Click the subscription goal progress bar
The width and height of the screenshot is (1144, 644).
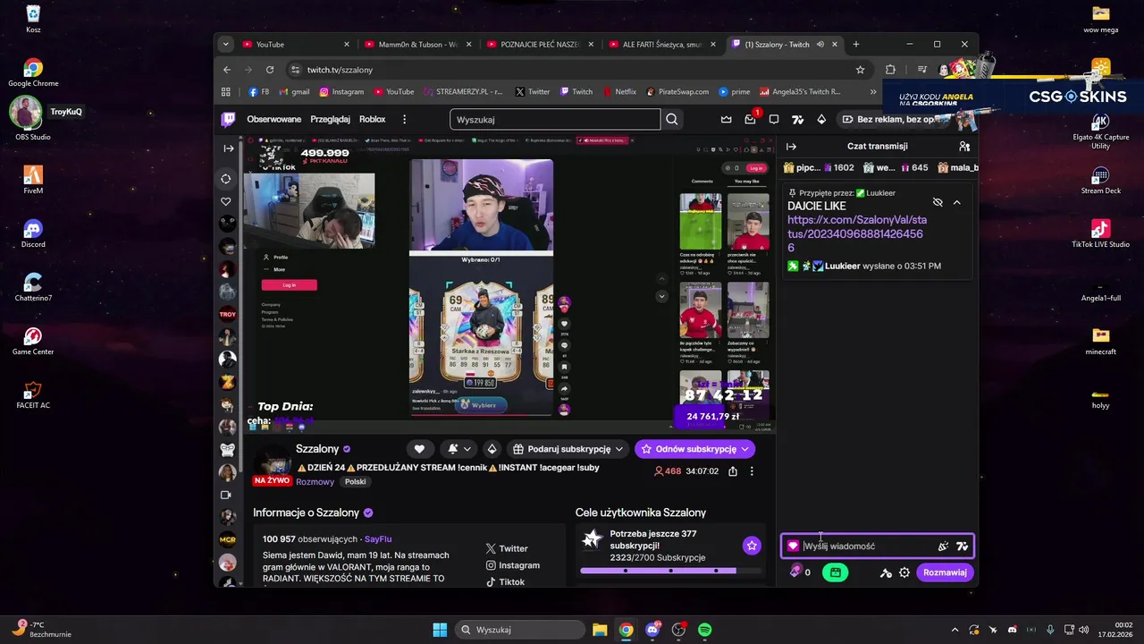click(x=670, y=571)
